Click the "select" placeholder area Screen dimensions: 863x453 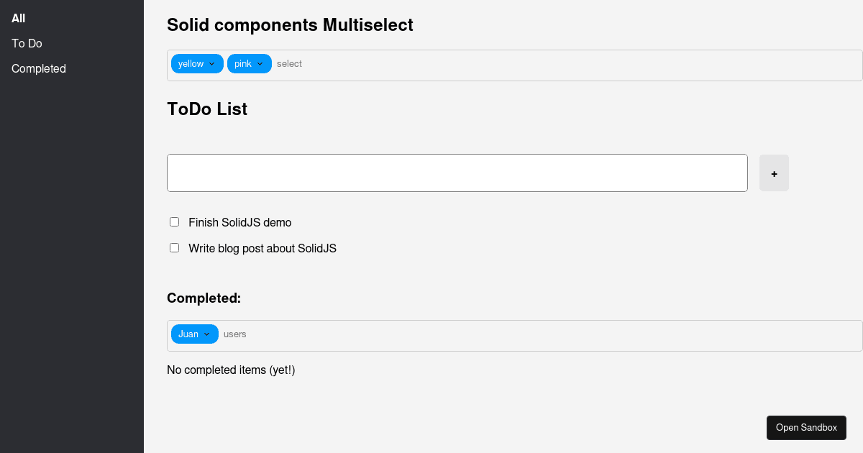[x=290, y=63]
